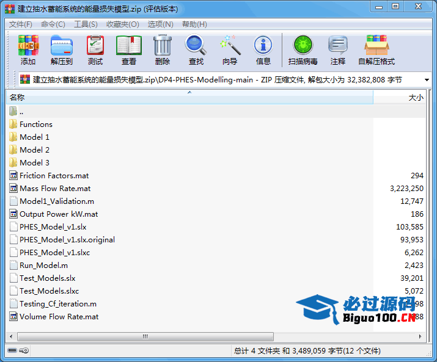Click the horizontal scrollbar thumb
437x362 pixels.
145,336
